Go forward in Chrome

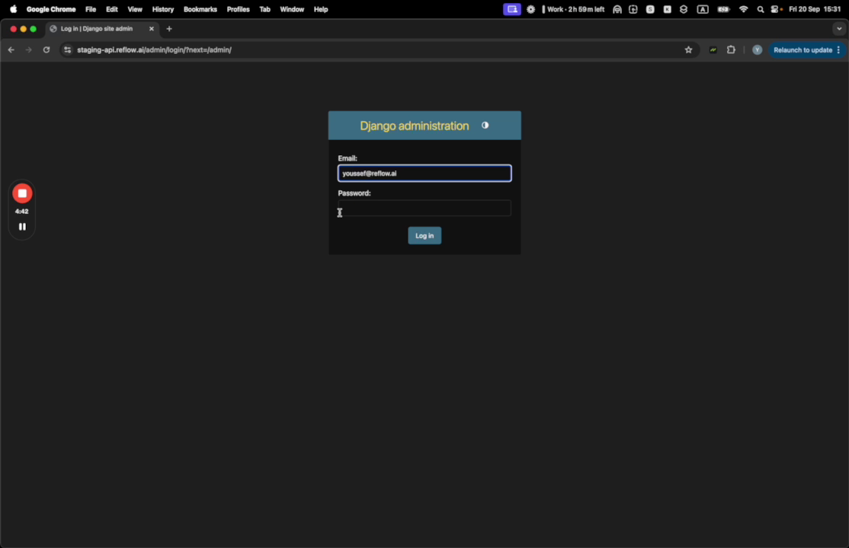pyautogui.click(x=29, y=49)
